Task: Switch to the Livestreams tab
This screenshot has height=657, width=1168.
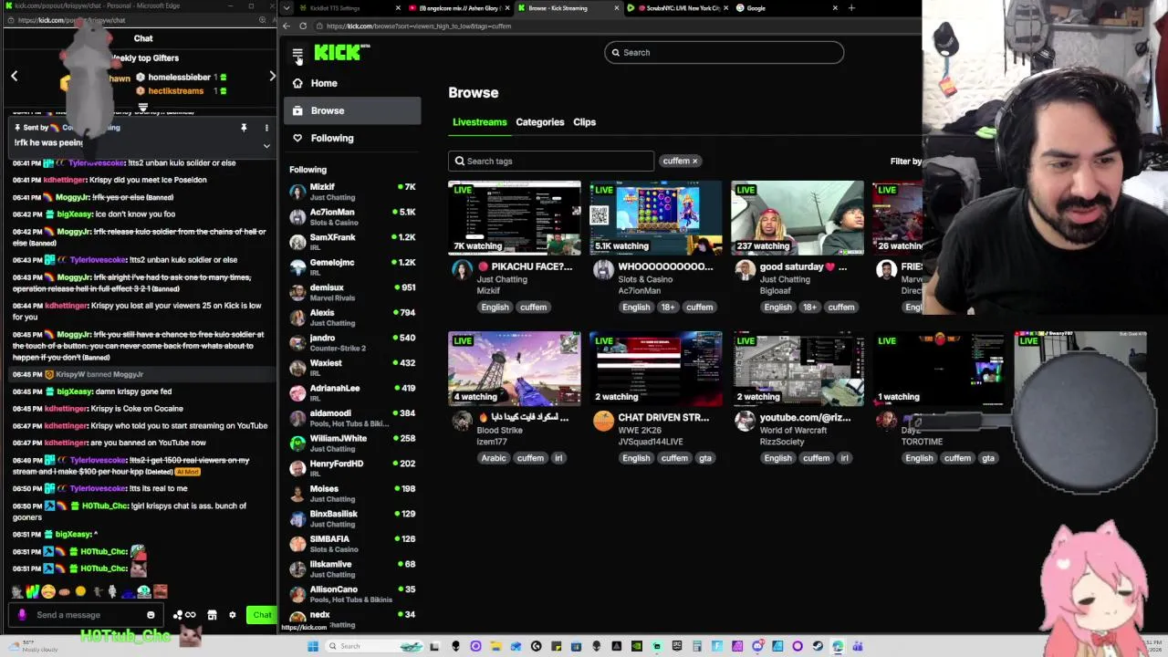Action: tap(479, 122)
